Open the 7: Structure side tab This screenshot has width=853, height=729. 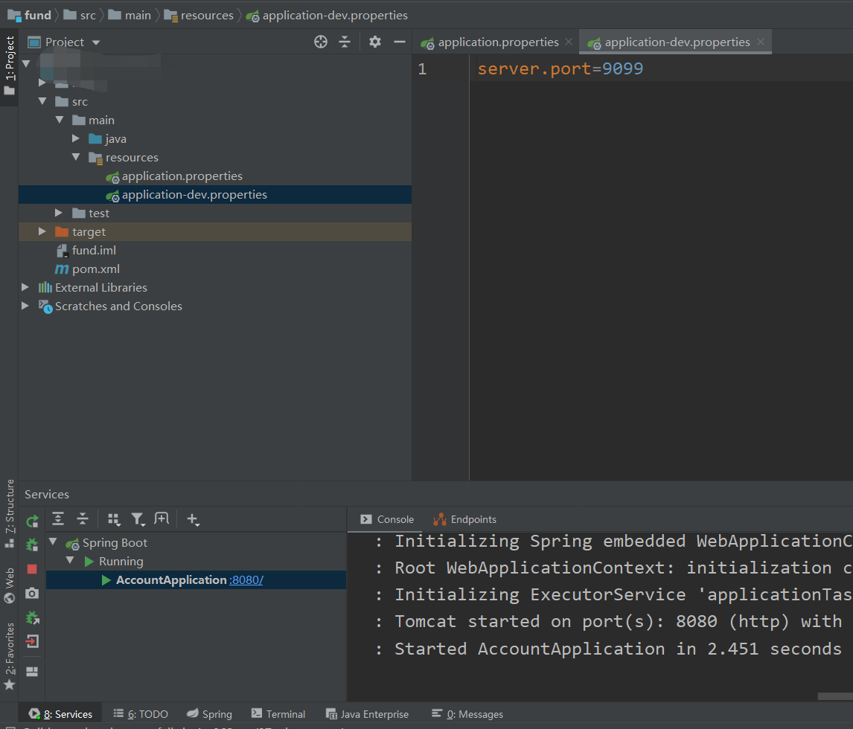9,513
